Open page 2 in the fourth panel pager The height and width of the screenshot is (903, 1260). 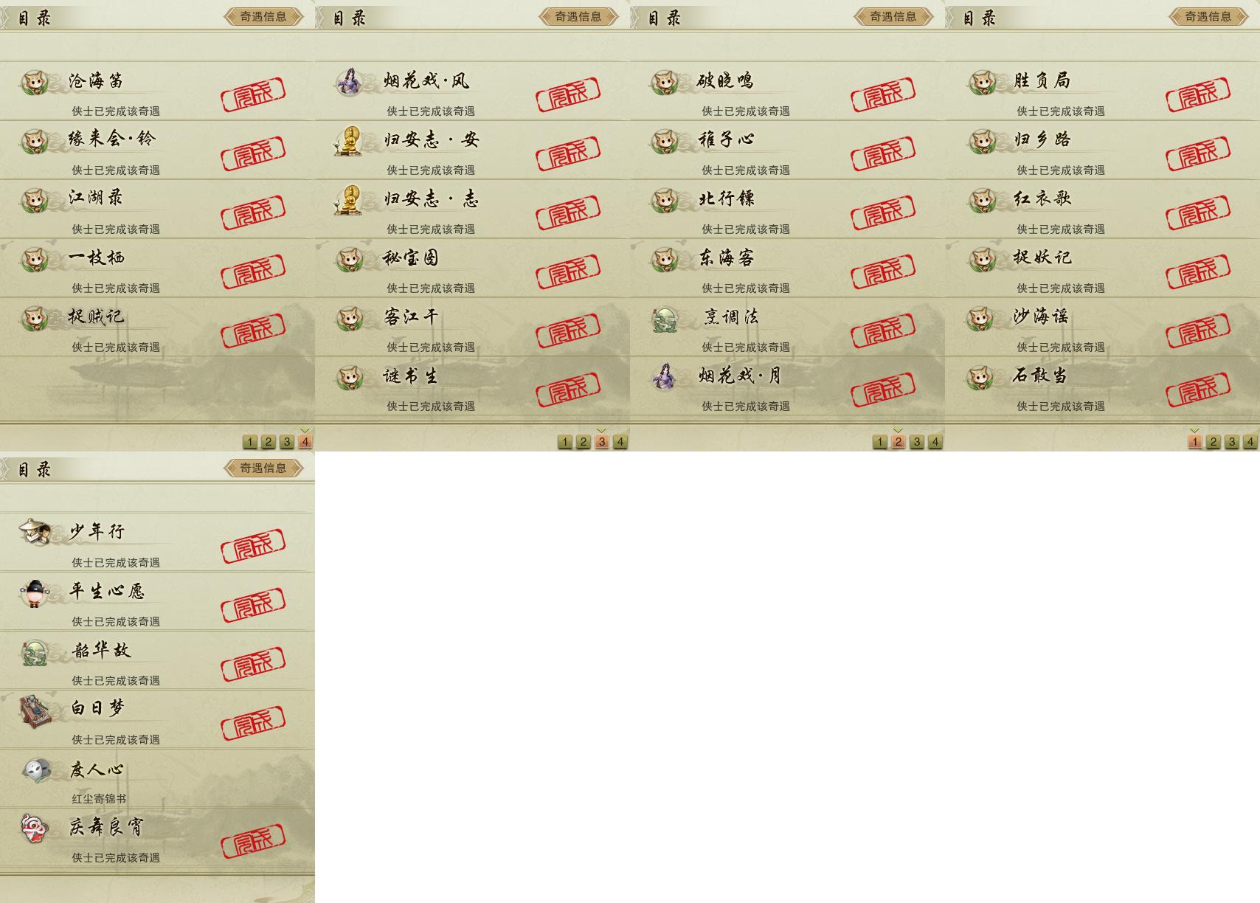pyautogui.click(x=1214, y=442)
